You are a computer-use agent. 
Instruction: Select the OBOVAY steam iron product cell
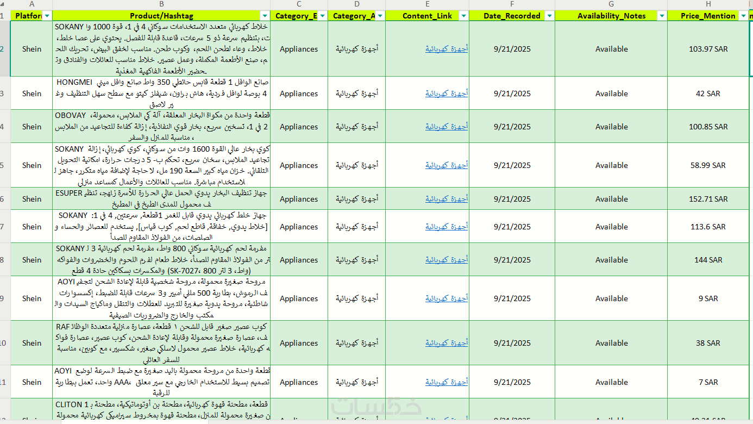(x=161, y=127)
